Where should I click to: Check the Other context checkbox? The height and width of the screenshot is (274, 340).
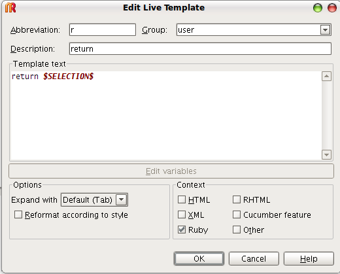click(x=237, y=230)
